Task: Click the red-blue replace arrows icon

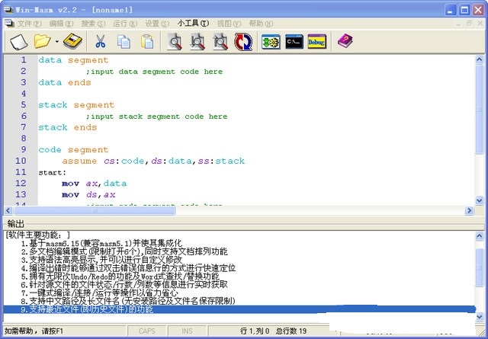Action: click(243, 42)
